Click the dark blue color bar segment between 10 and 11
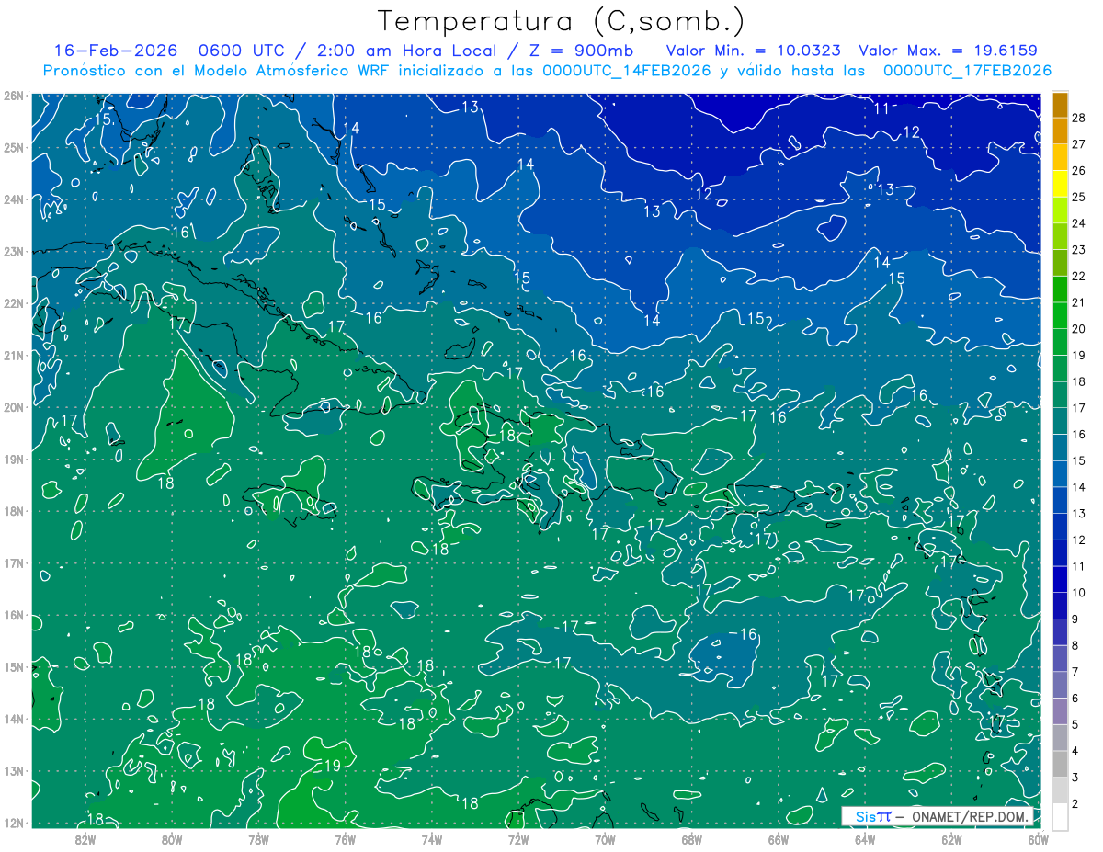The image size is (1103, 852). 1060,579
